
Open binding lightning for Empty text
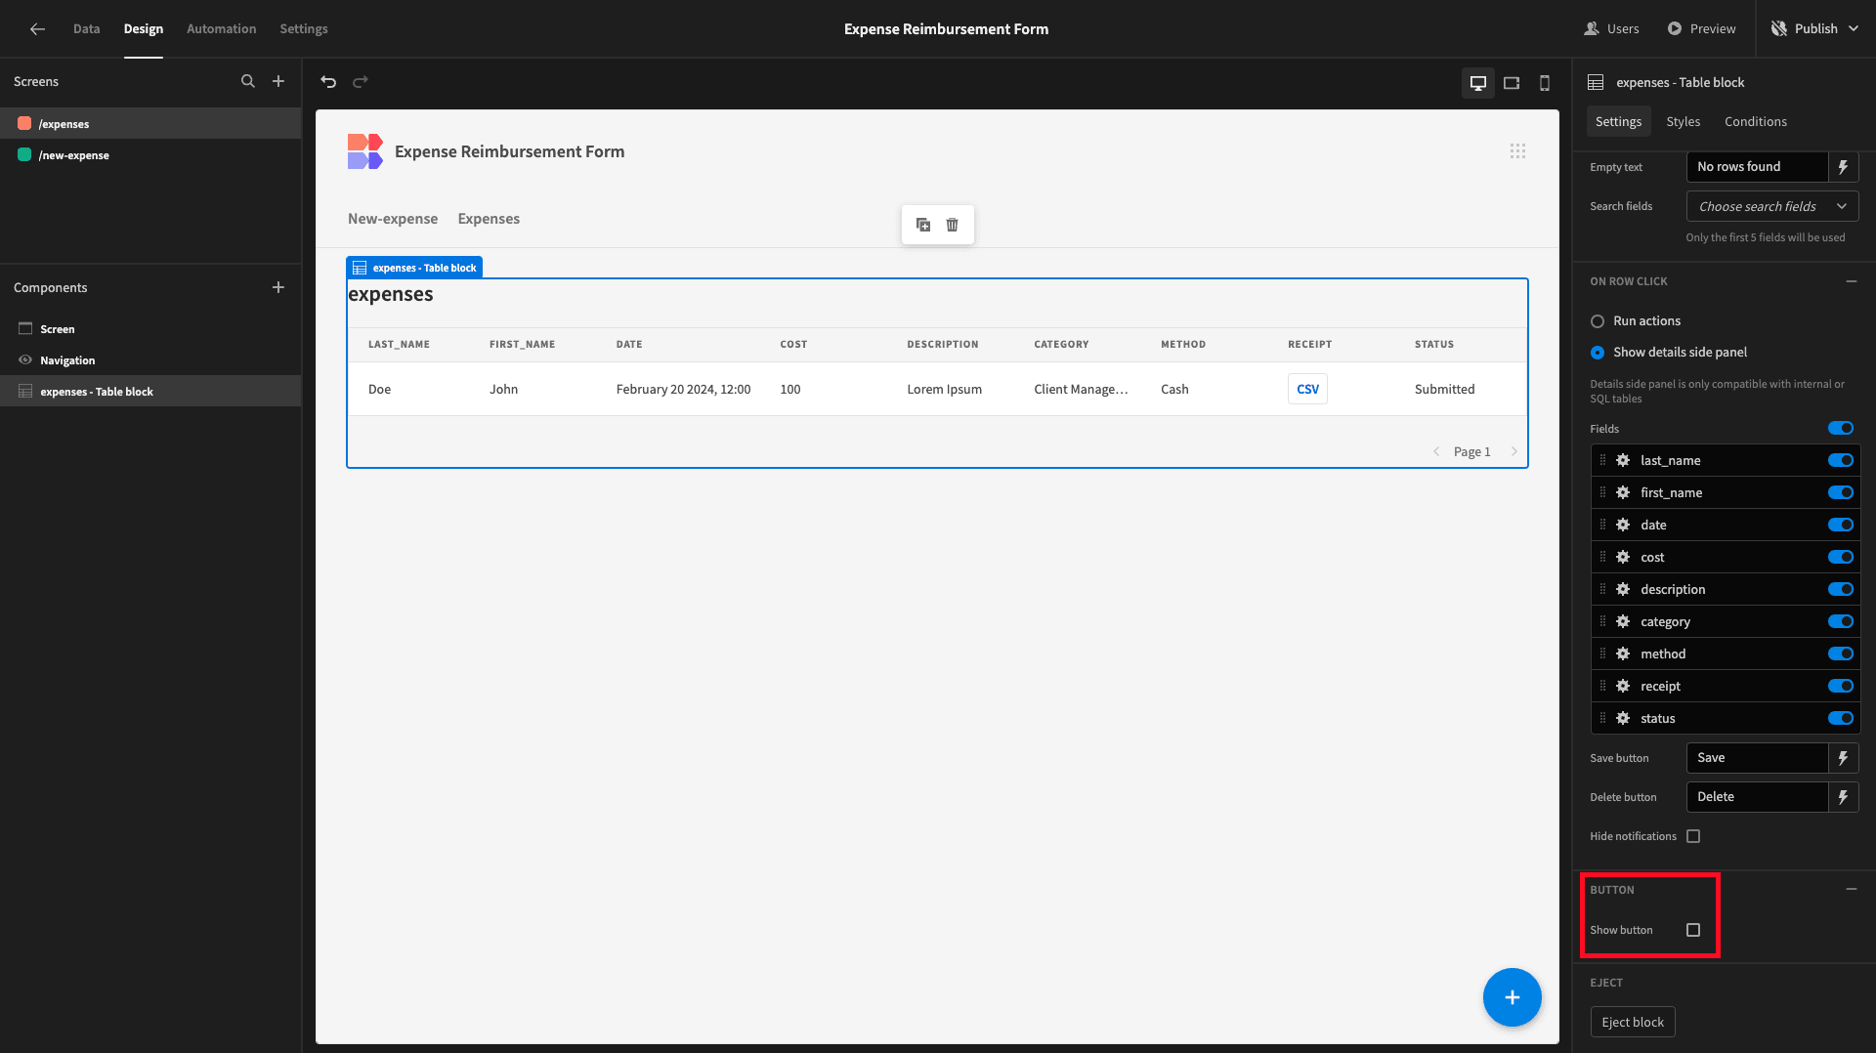[1844, 167]
